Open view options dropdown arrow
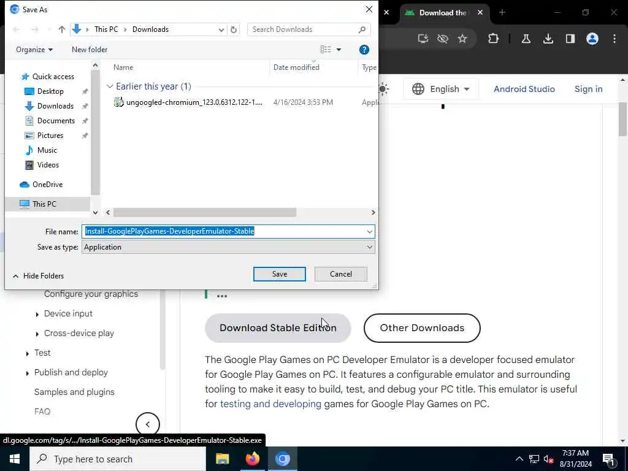The height and width of the screenshot is (471, 628). tap(339, 50)
